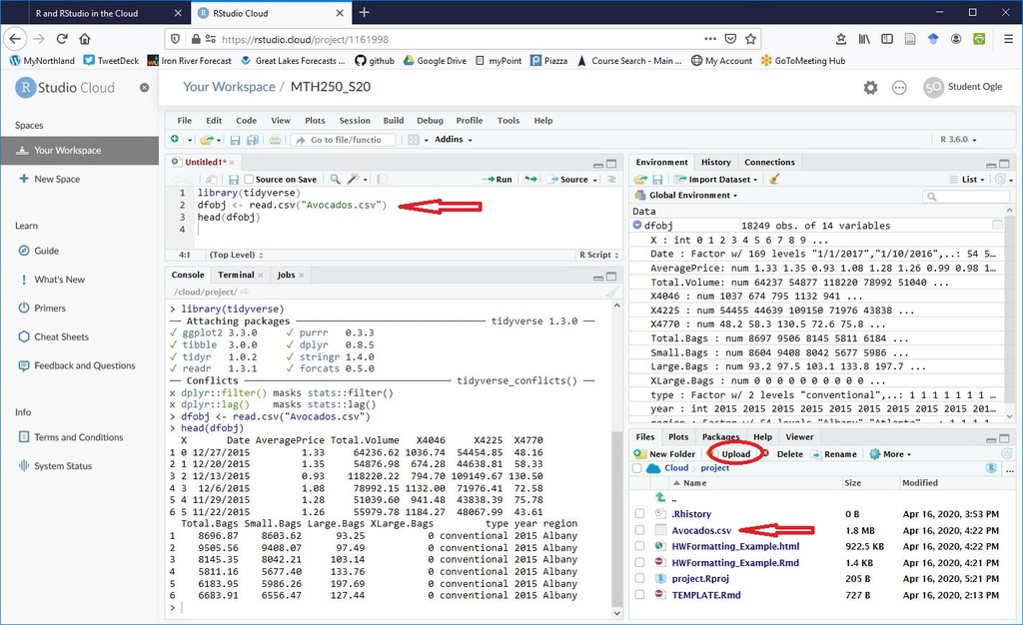Click the New Folder button
Image resolution: width=1023 pixels, height=625 pixels.
664,454
